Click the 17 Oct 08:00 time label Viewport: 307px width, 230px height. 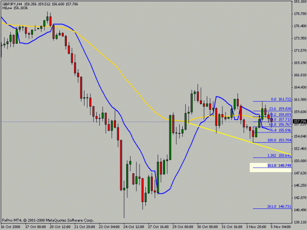pyautogui.click(x=35, y=227)
